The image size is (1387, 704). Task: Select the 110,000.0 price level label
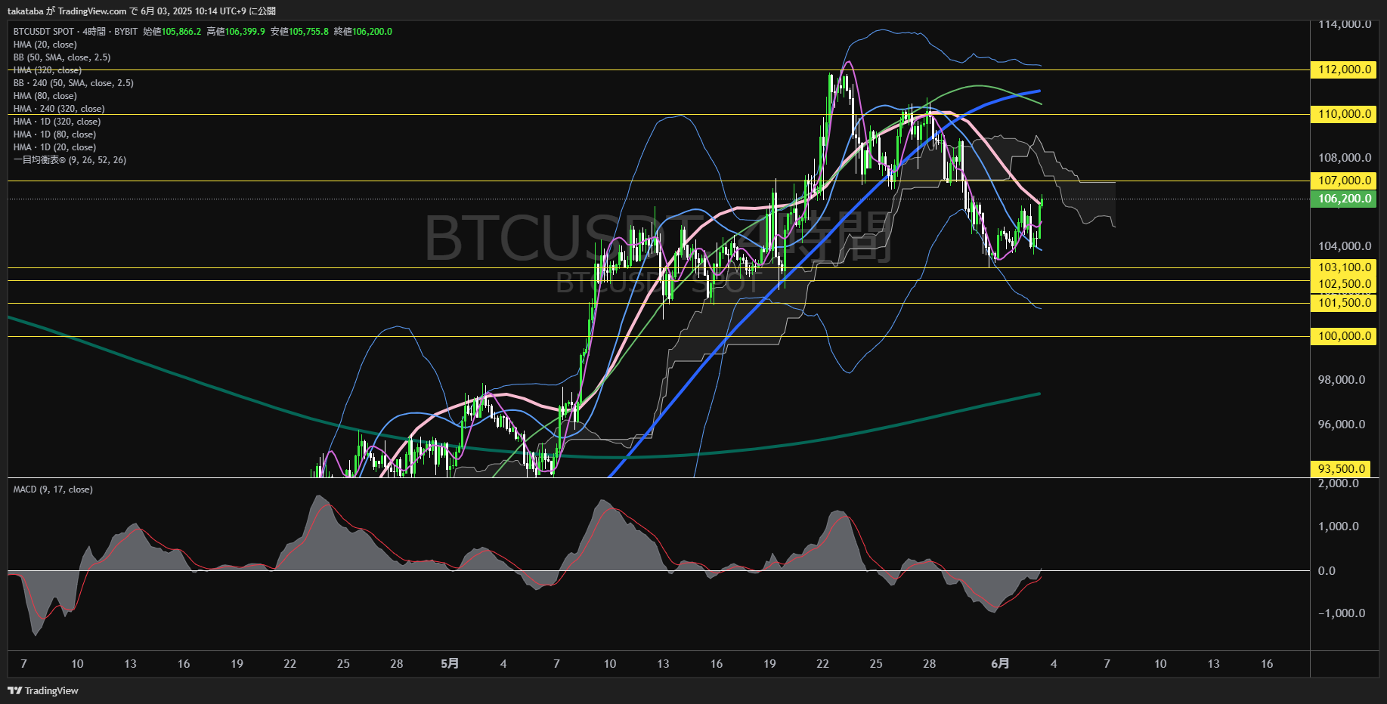(1344, 114)
